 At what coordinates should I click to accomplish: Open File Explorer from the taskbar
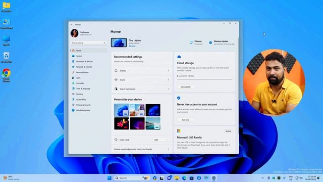pyautogui.click(x=177, y=178)
